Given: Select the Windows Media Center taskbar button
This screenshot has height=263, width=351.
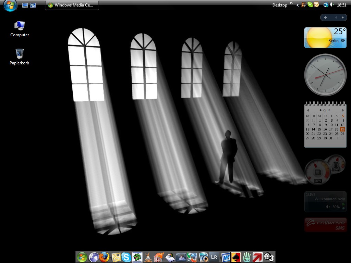Looking at the screenshot, I should pyautogui.click(x=72, y=5).
